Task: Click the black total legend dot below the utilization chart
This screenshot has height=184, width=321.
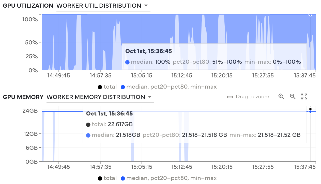Action: tap(100, 87)
